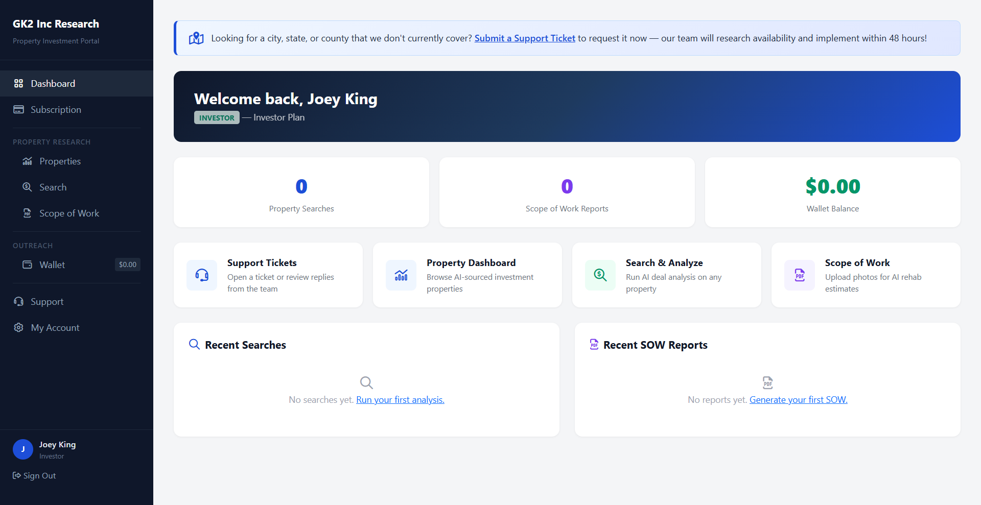This screenshot has height=505, width=981.
Task: Open Submit a Support Ticket link
Action: coord(524,38)
